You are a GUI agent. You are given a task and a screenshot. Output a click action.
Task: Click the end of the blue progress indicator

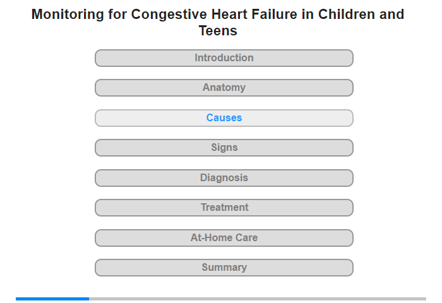(x=88, y=299)
